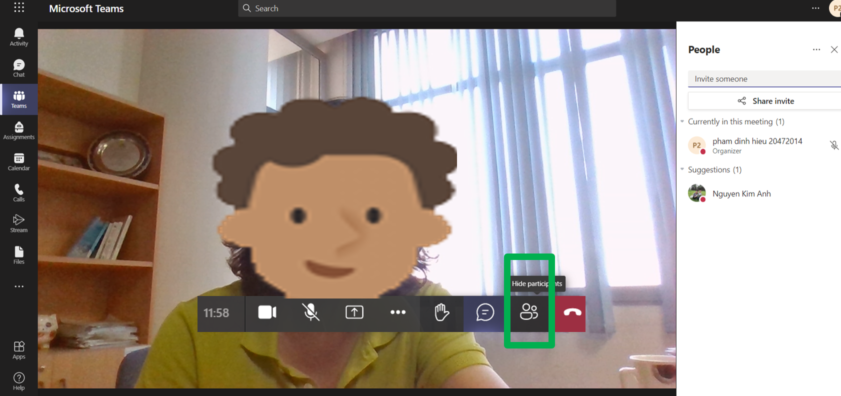The height and width of the screenshot is (396, 841).
Task: Unmute the microphone in the meeting toolbar
Action: click(310, 312)
